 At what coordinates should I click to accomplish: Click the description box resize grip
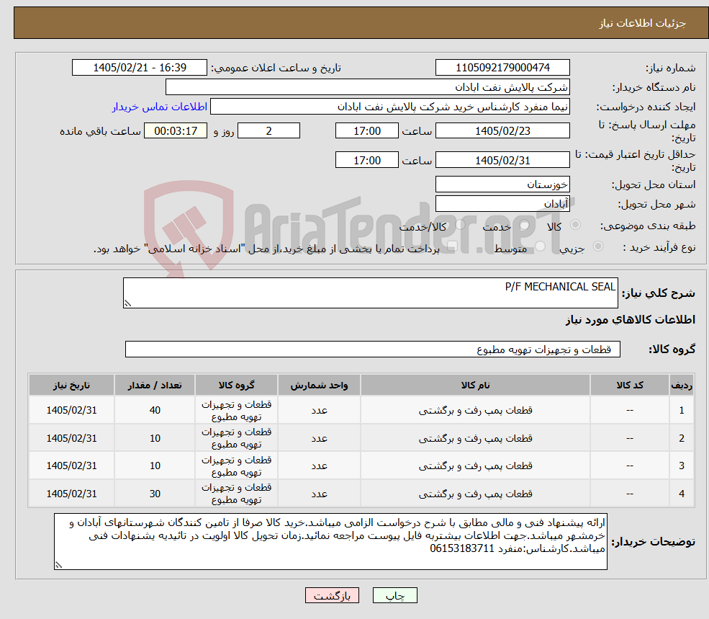tap(127, 303)
